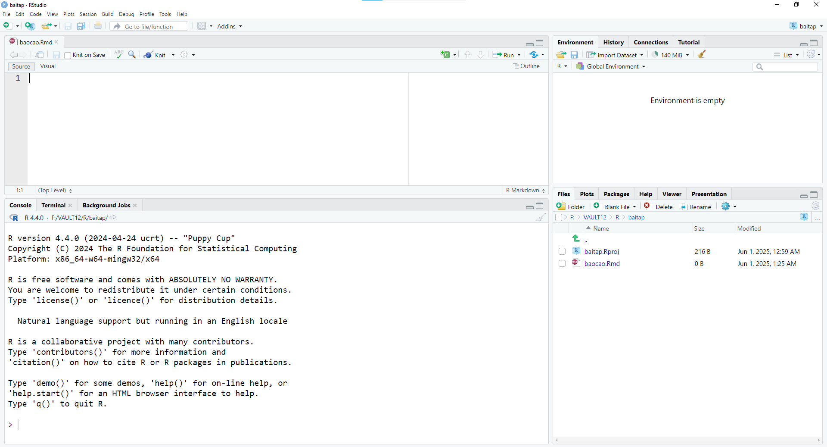Screen dimensions: 827x447
Task: Refresh the Environment pane icon
Action: tap(811, 54)
